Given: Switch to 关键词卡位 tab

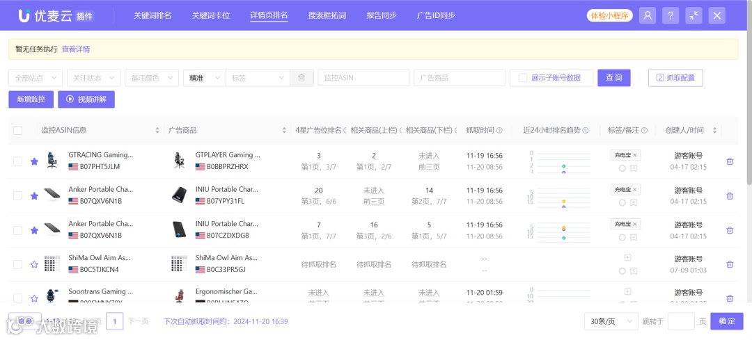Looking at the screenshot, I should point(211,15).
